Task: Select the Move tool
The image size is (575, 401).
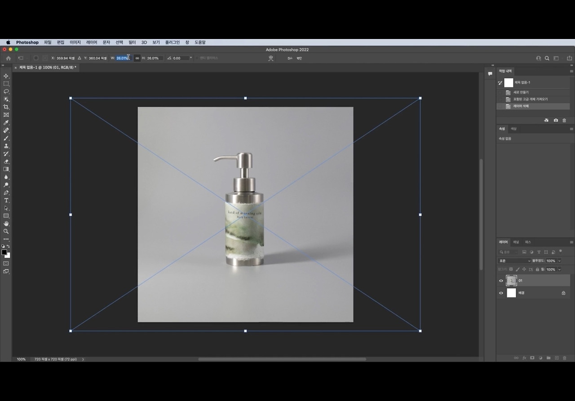Action: coord(6,76)
